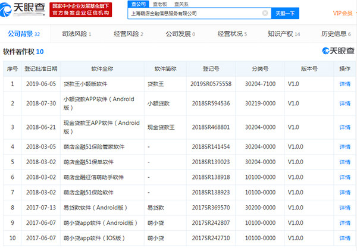This screenshot has height=251, width=357.
Task: Click the 登记号 column header
Action: click(x=211, y=69)
